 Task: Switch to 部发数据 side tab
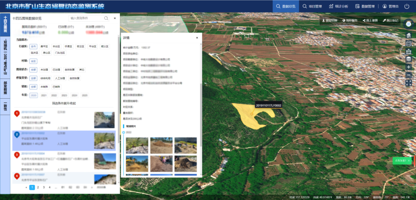pos(5,88)
